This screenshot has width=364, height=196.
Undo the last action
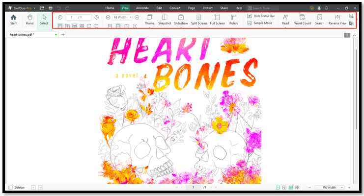coord(59,8)
